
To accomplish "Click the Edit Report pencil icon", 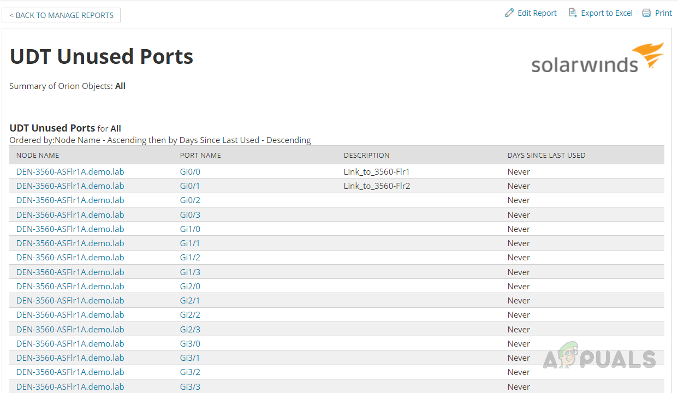I will click(x=509, y=13).
